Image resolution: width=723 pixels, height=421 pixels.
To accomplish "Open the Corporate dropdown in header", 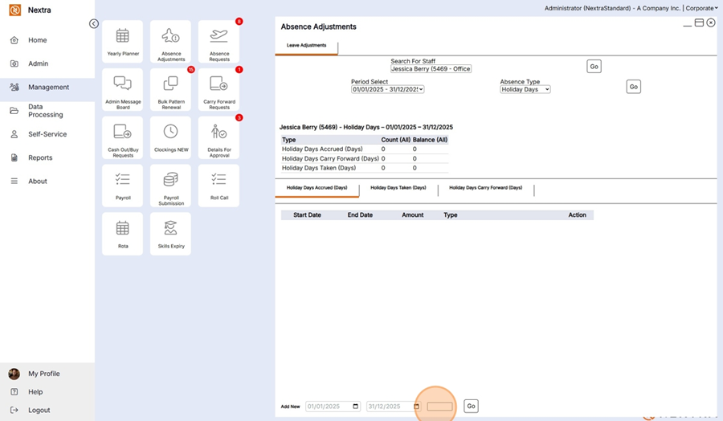I will tap(701, 8).
